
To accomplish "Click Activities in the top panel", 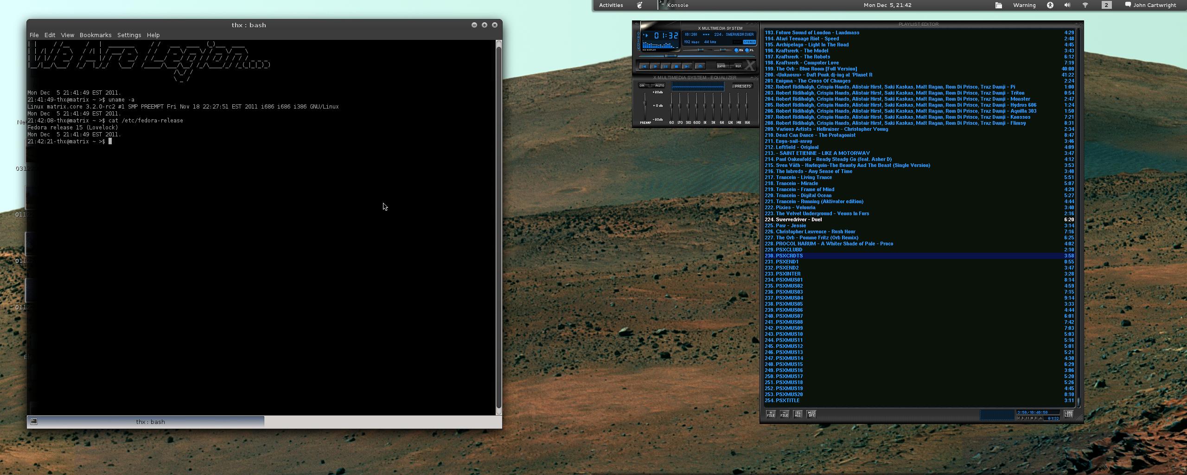I will [x=610, y=5].
